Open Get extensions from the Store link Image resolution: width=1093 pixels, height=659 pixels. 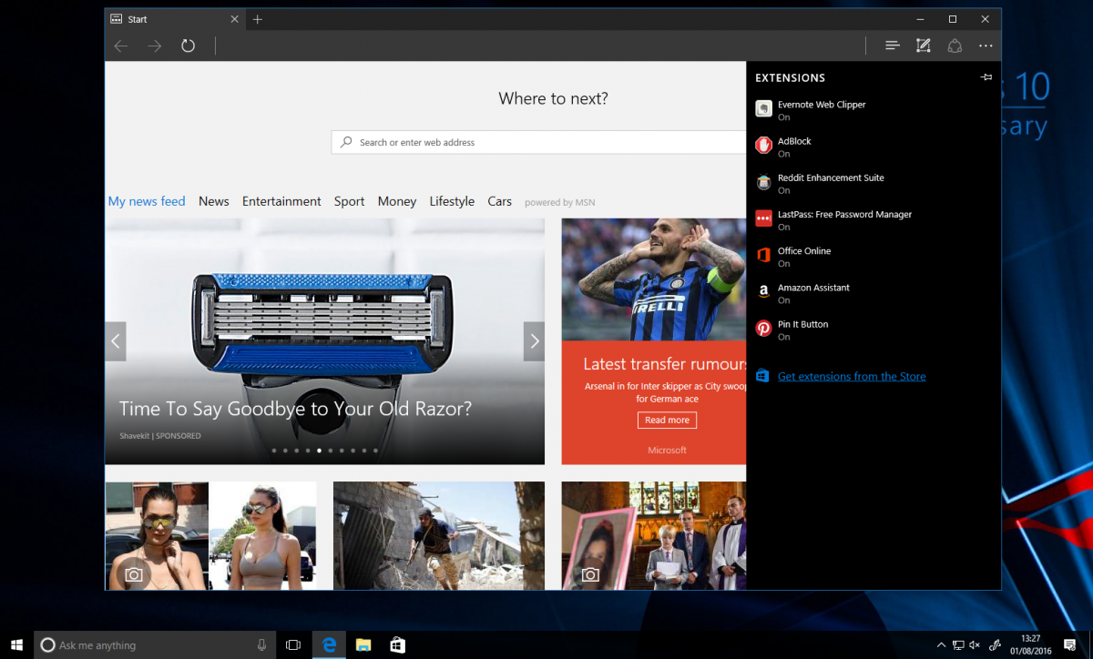[852, 376]
